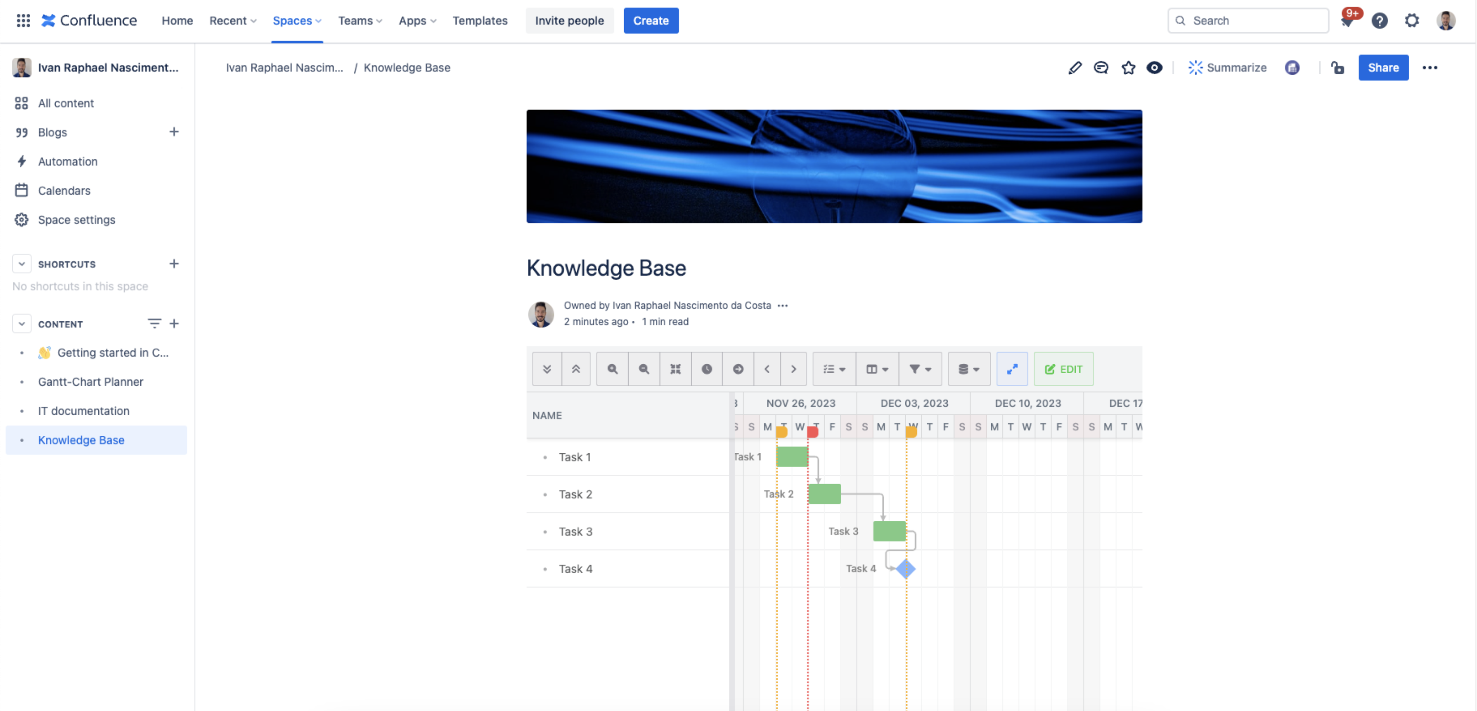Open the Templates tab
Viewport: 1477px width, 711px height.
(479, 21)
